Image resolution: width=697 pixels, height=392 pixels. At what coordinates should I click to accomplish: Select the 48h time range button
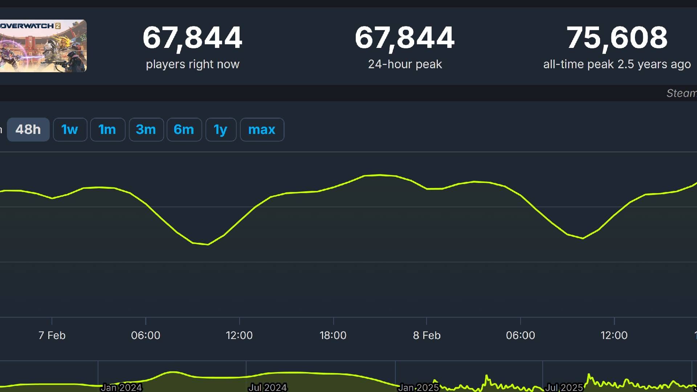click(28, 130)
